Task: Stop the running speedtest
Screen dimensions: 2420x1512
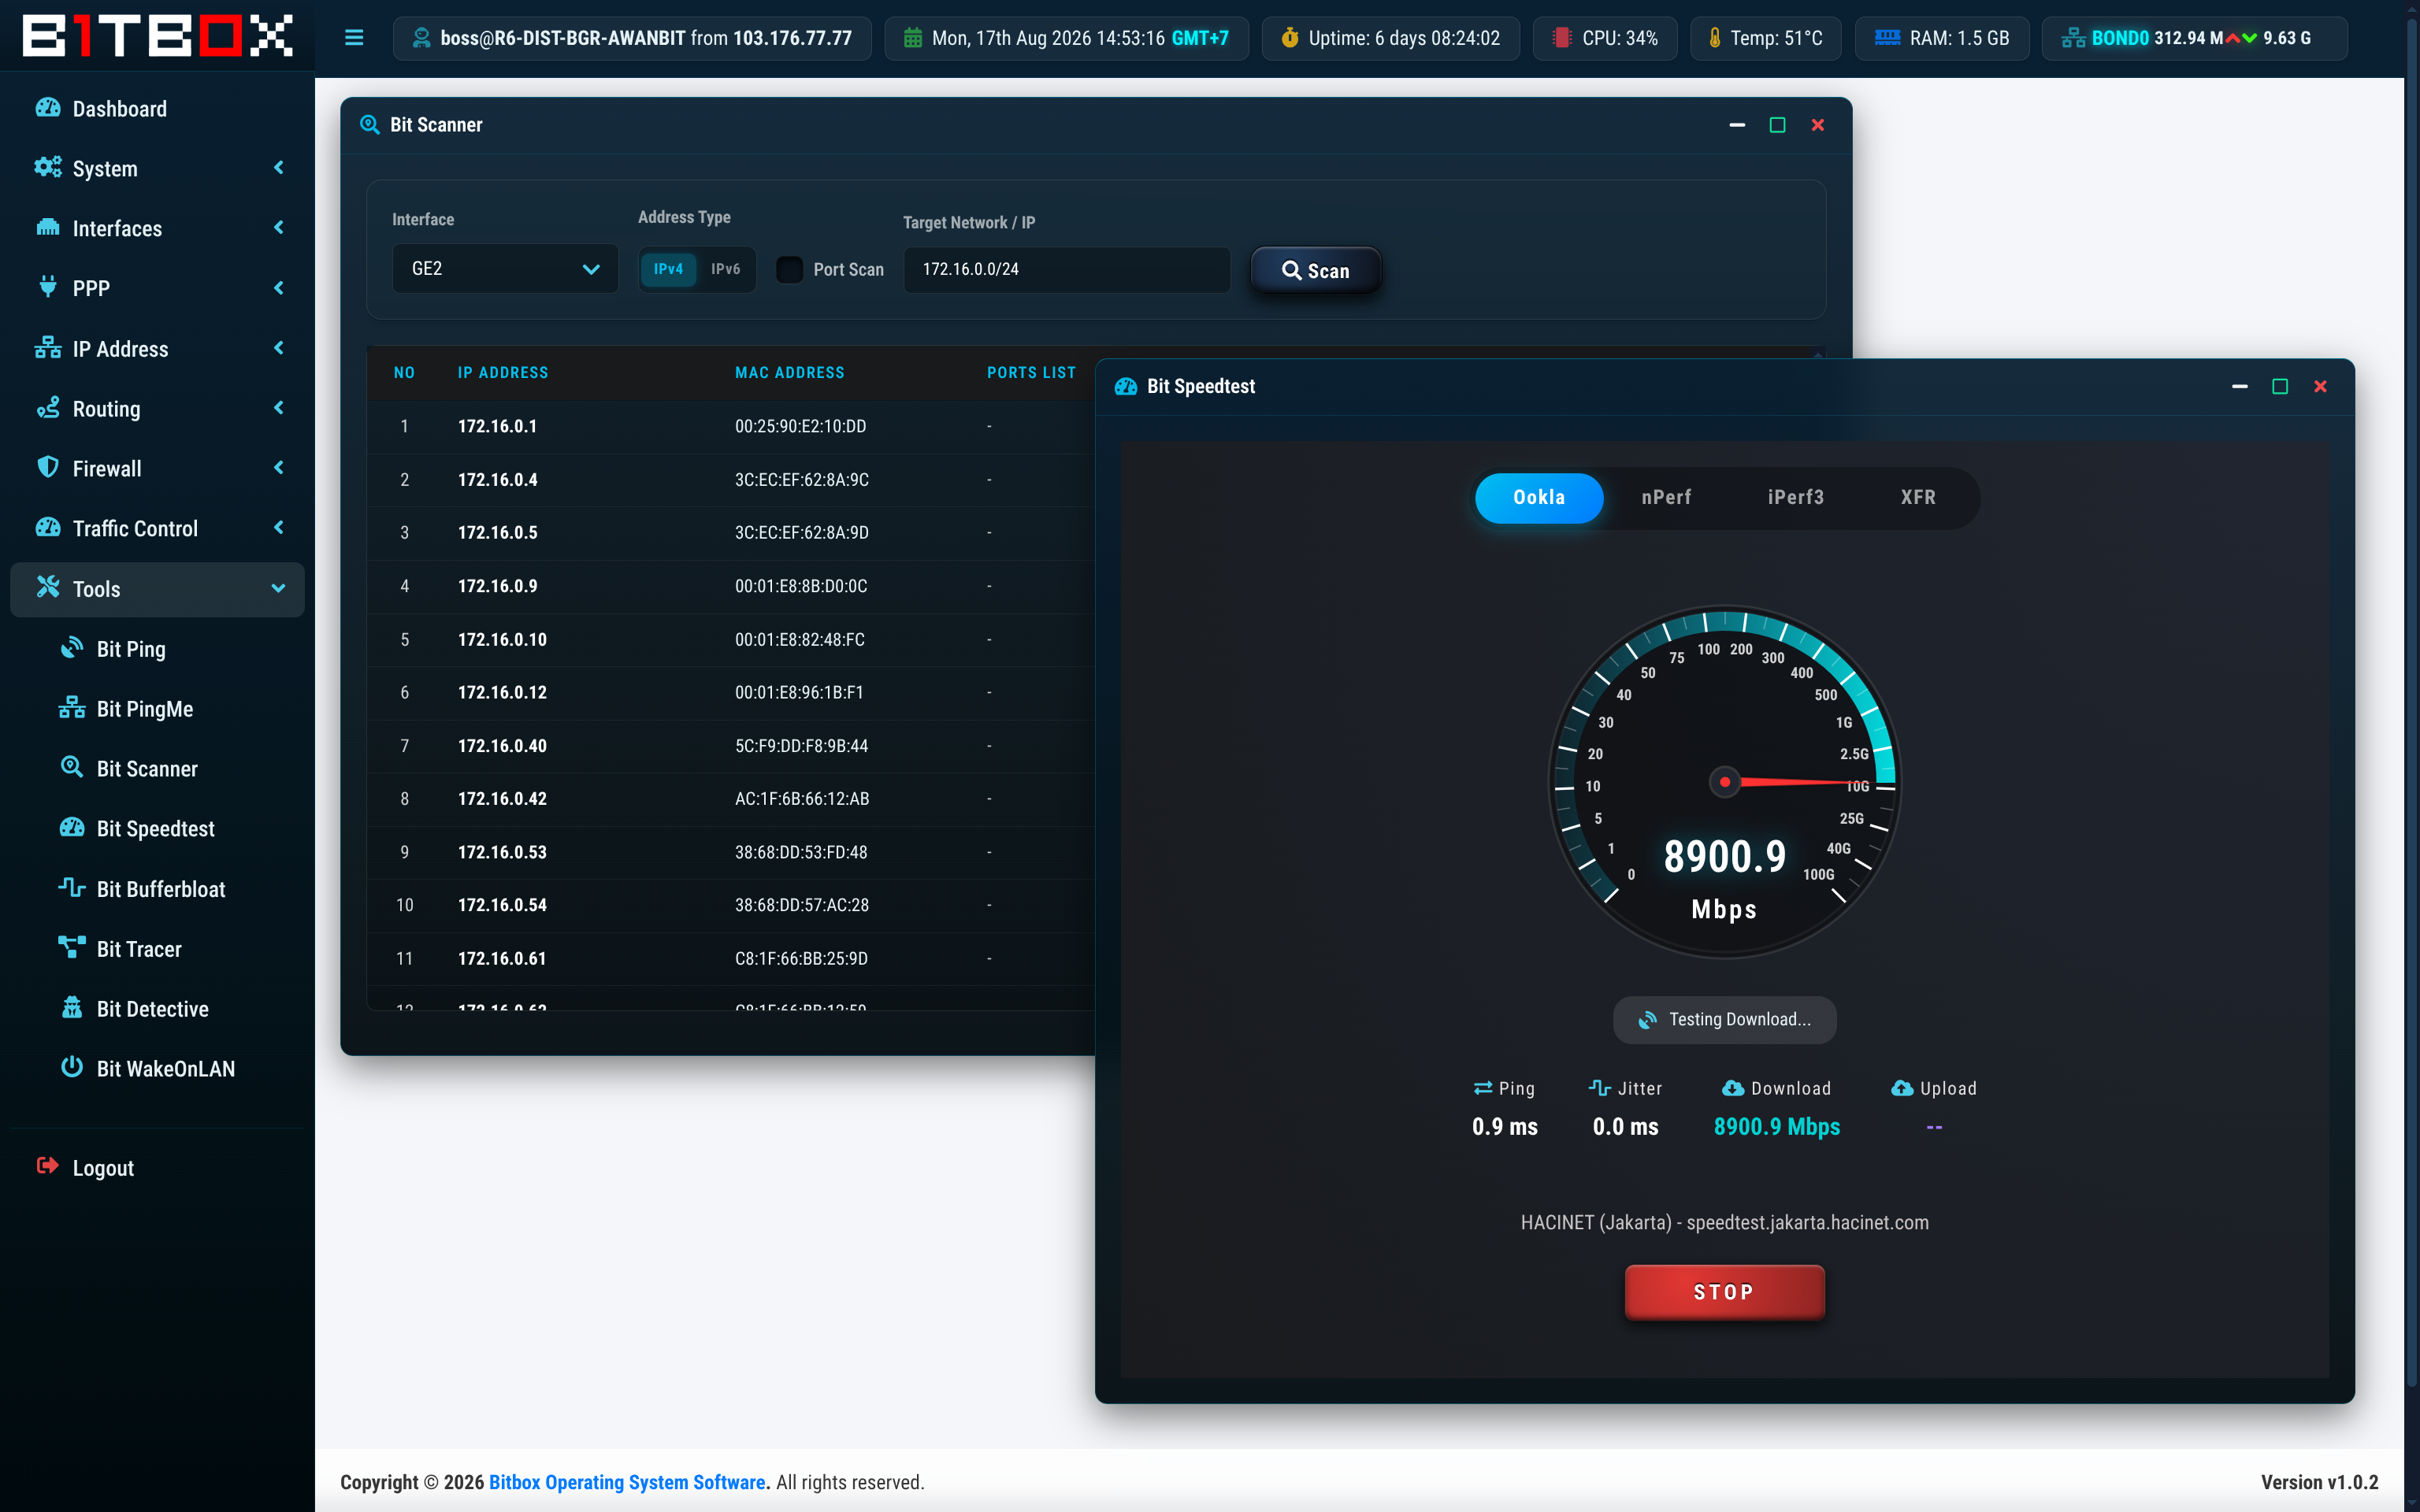Action: tap(1724, 1292)
